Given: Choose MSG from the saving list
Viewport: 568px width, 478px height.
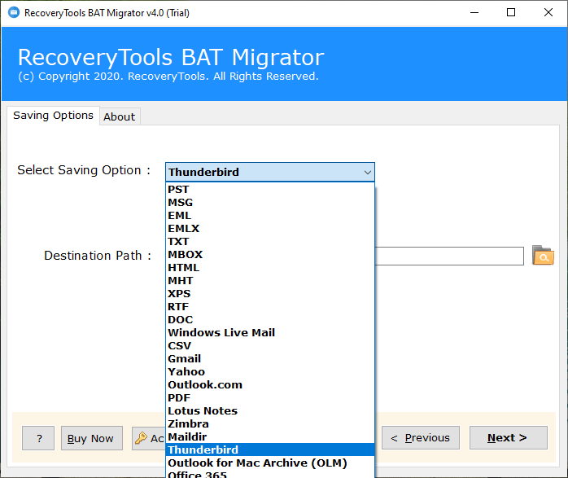Looking at the screenshot, I should (x=270, y=202).
